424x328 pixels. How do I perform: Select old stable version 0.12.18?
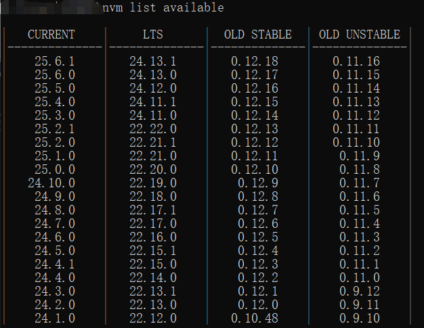coord(255,62)
